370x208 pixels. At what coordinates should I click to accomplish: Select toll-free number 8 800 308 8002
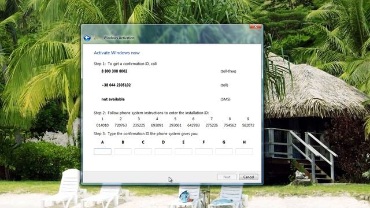pos(114,71)
